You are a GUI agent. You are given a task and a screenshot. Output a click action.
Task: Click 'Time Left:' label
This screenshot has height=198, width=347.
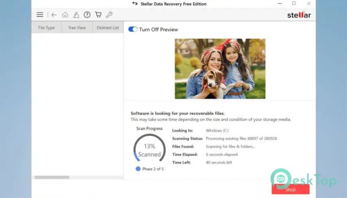point(181,162)
